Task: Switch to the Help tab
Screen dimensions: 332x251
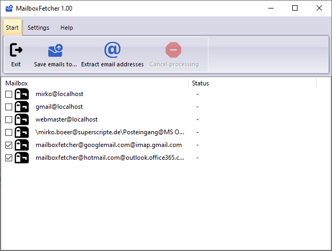Action: coord(66,28)
